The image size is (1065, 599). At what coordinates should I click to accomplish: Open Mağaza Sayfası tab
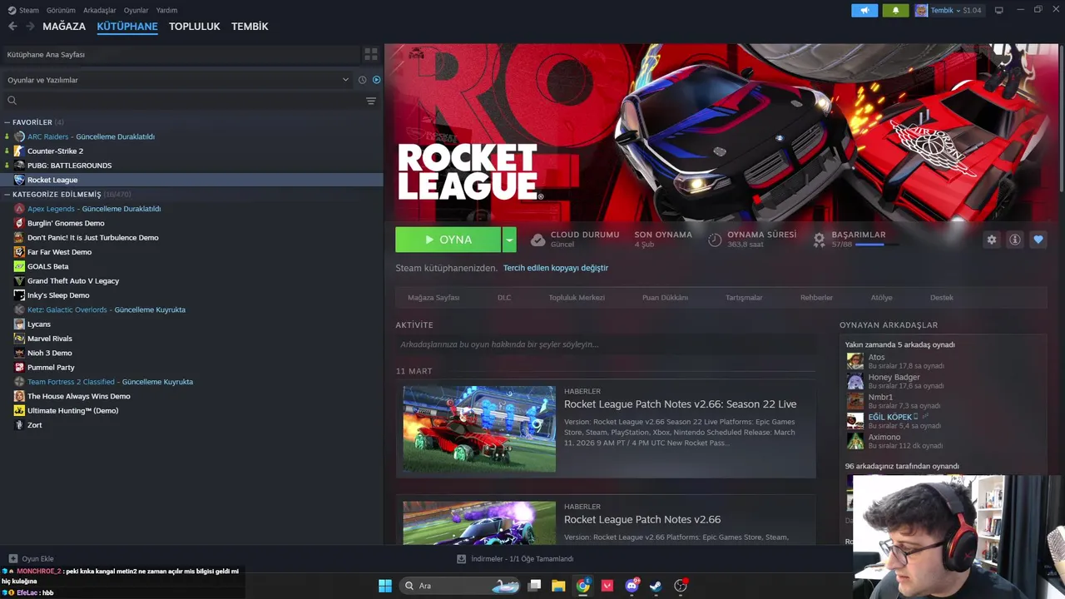[433, 297]
